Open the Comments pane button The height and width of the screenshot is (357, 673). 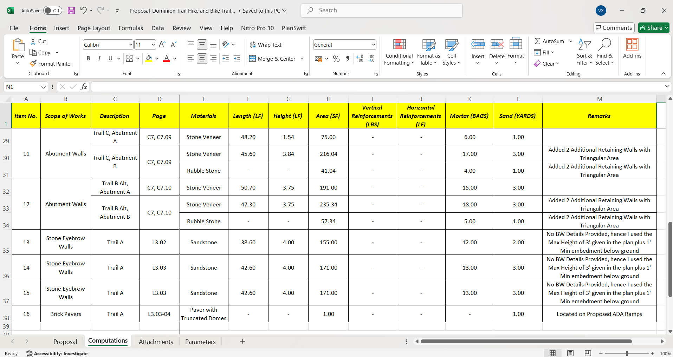point(614,28)
